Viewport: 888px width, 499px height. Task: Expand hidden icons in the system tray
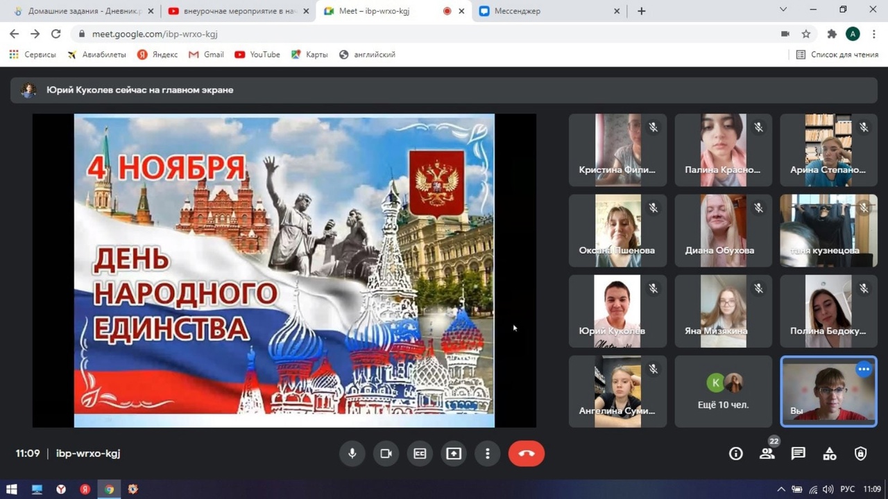coord(781,489)
